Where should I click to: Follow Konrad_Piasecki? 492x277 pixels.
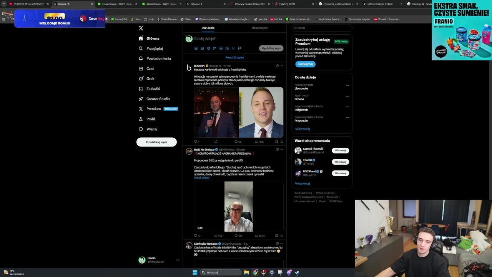[341, 150]
